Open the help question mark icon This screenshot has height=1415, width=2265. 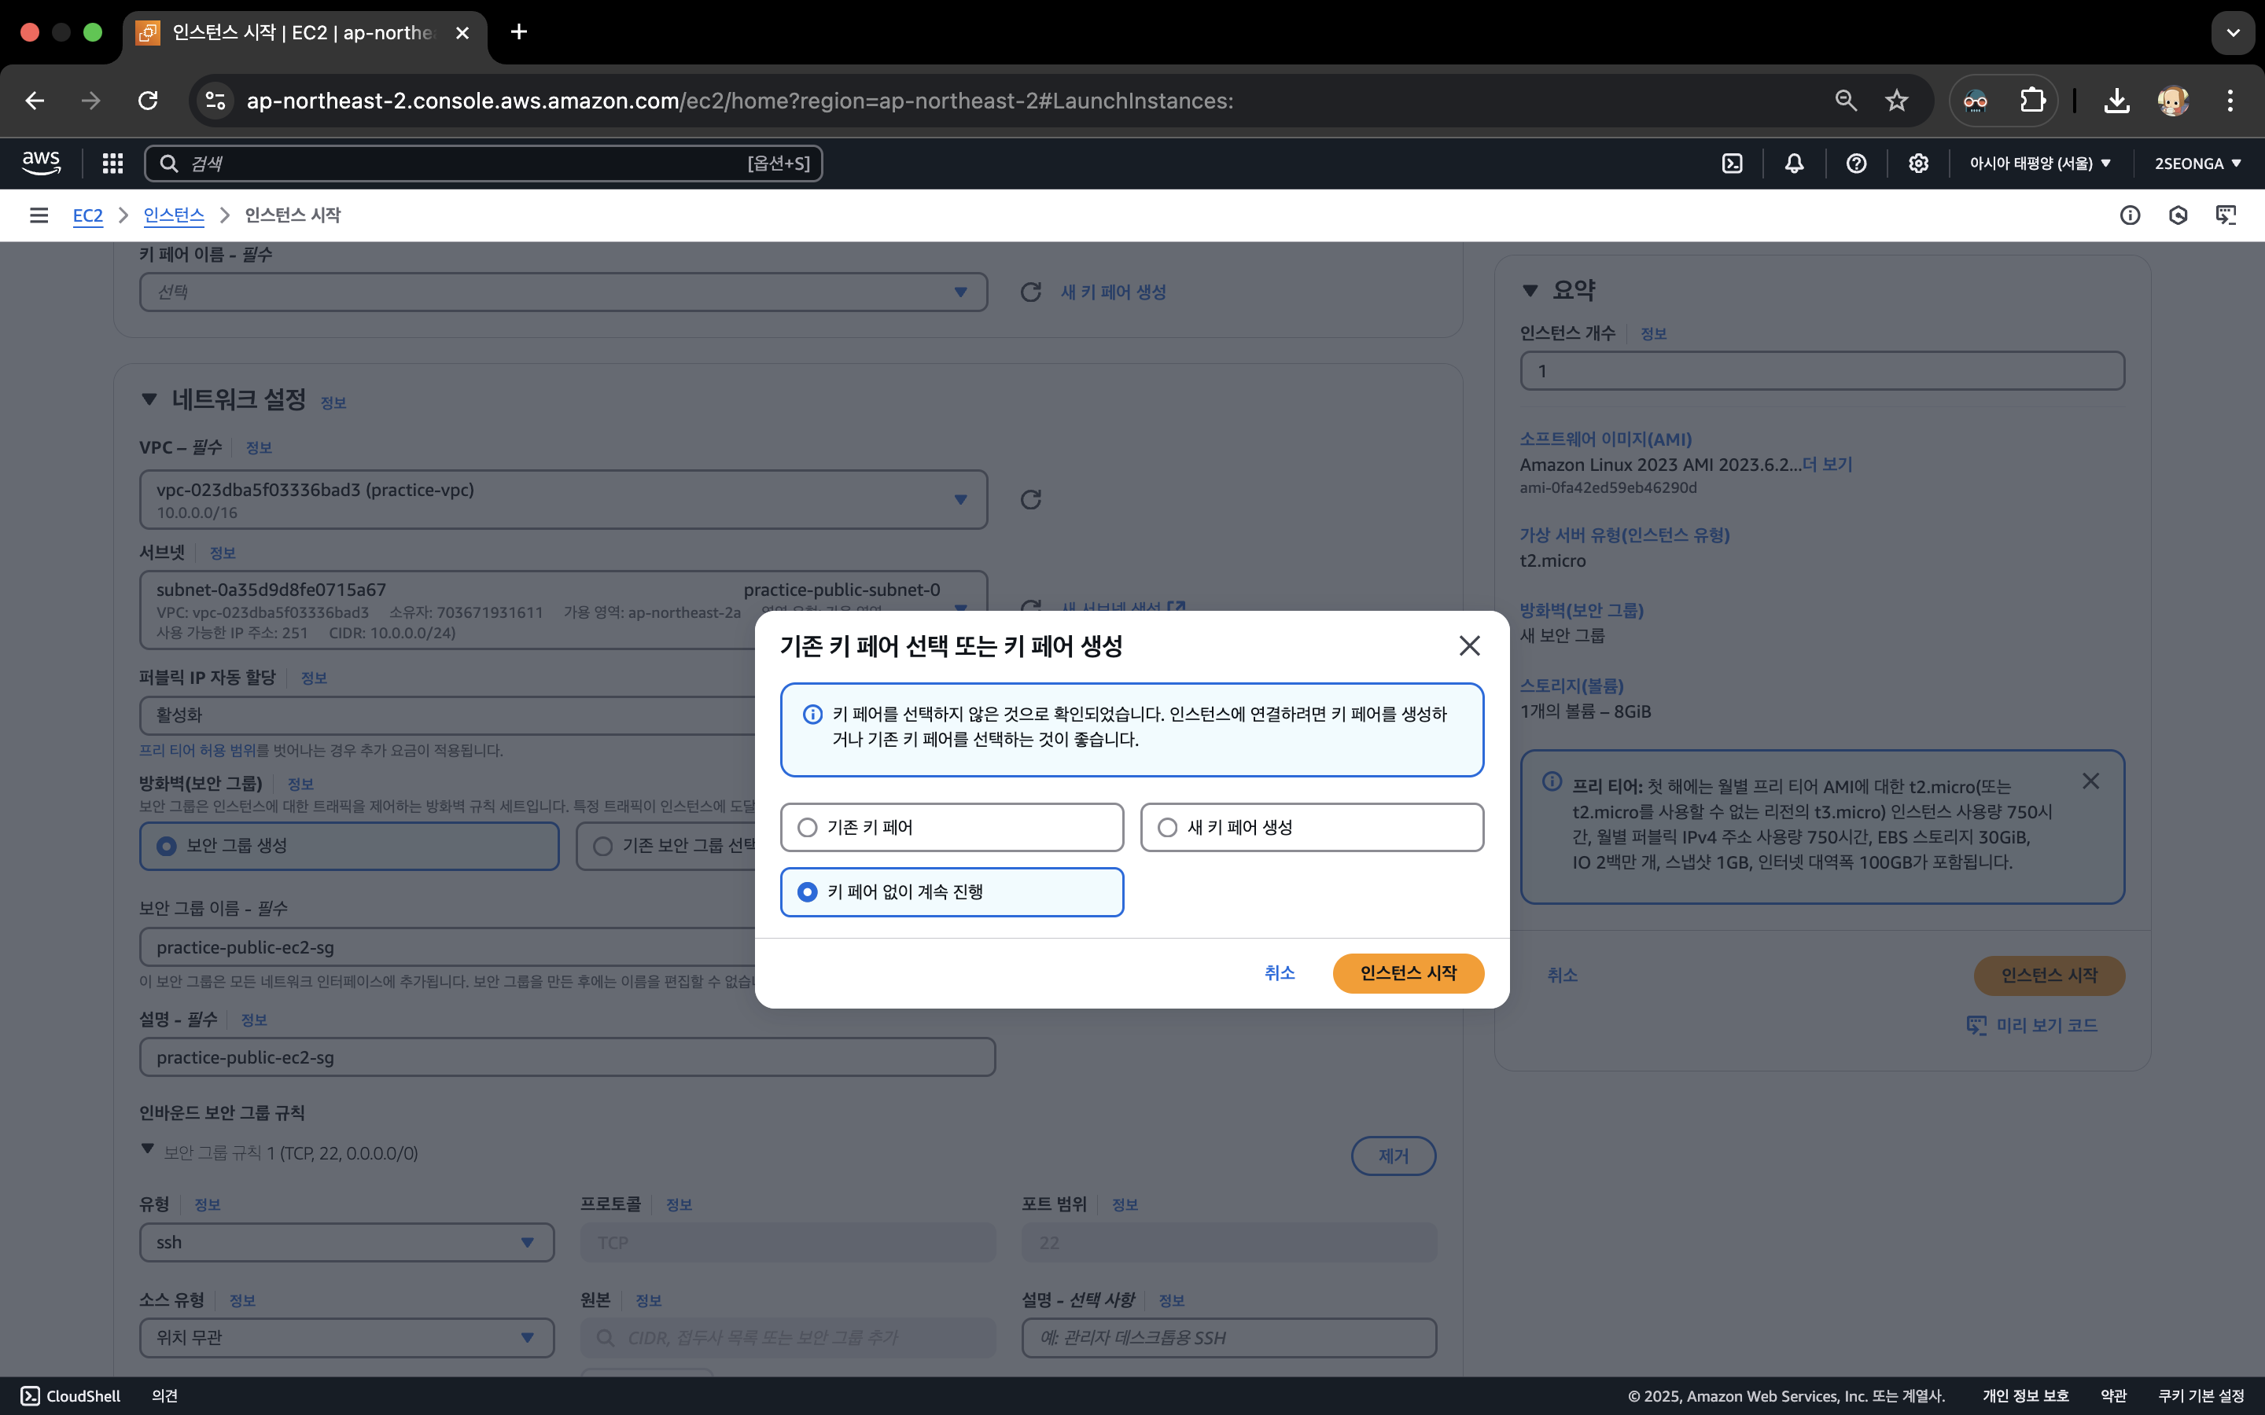click(x=1856, y=164)
